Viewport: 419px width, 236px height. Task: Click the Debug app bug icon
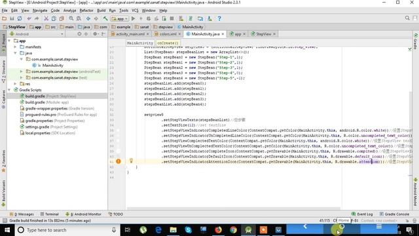pyautogui.click(x=149, y=19)
